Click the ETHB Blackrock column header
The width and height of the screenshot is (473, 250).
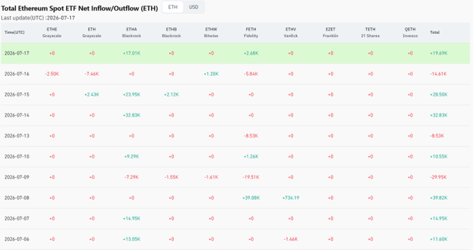(x=171, y=33)
